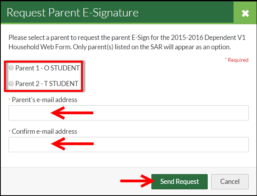This screenshot has height=196, width=257.
Task: Click the red arrow pointing at Send Request
Action: pos(135,181)
